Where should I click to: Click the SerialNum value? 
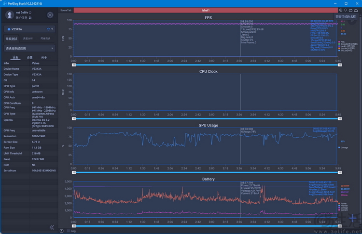tap(43, 170)
